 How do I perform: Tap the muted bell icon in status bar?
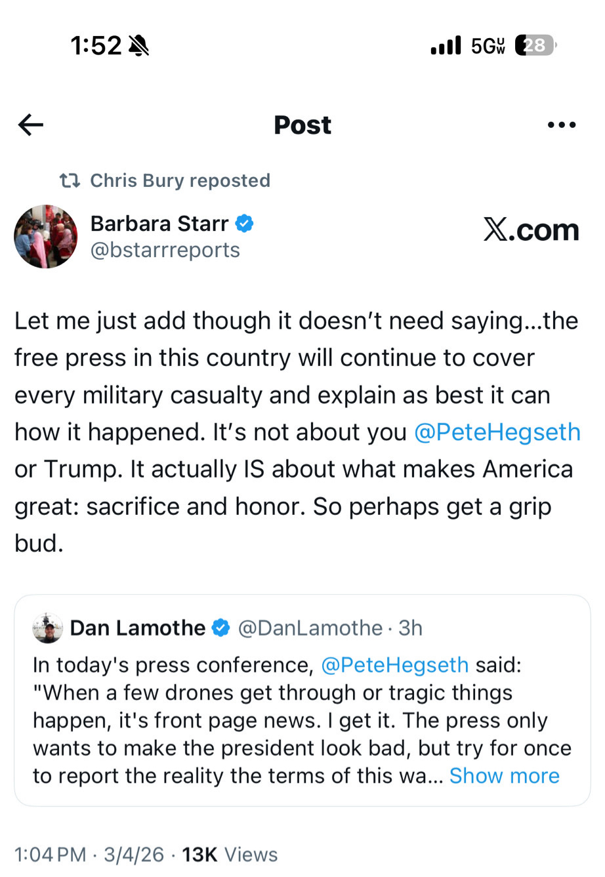[x=139, y=46]
